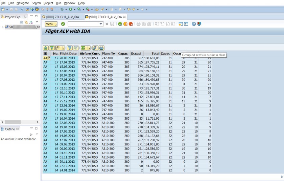Click the red Cancel icon in SAP toolbar
This screenshot has height=181, width=284.
(x=131, y=24)
